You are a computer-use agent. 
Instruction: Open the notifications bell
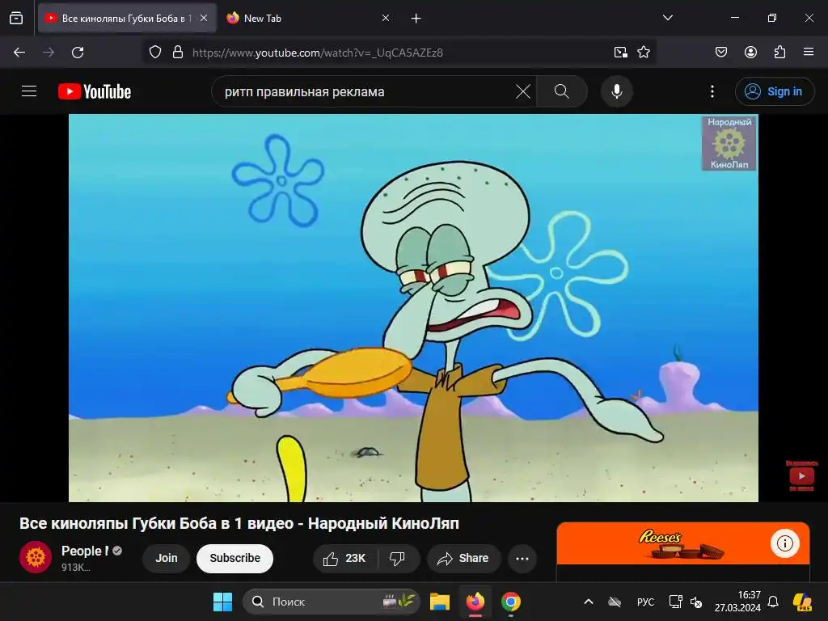(x=773, y=602)
